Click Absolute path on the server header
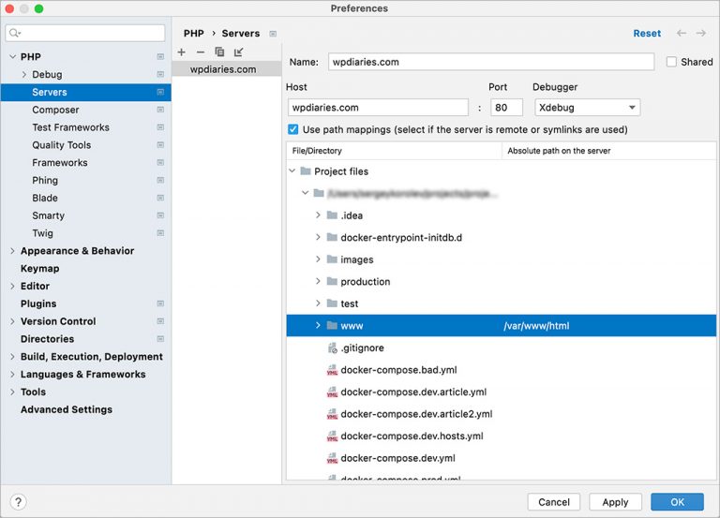The width and height of the screenshot is (720, 518). tap(609, 151)
